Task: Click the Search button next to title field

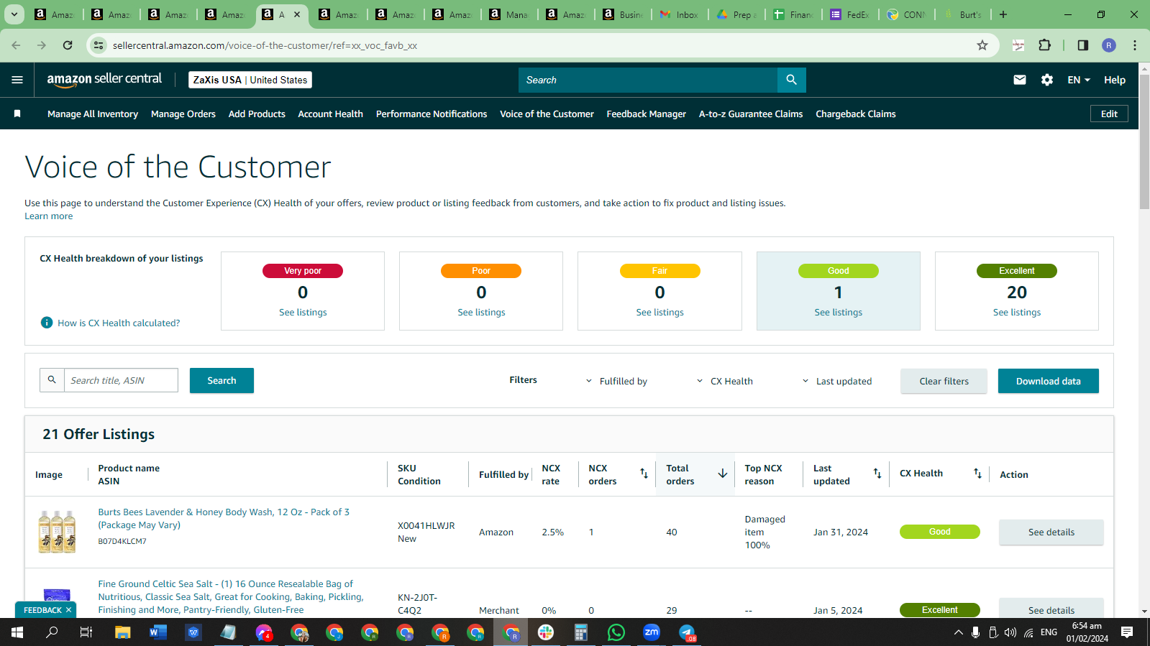Action: point(222,380)
